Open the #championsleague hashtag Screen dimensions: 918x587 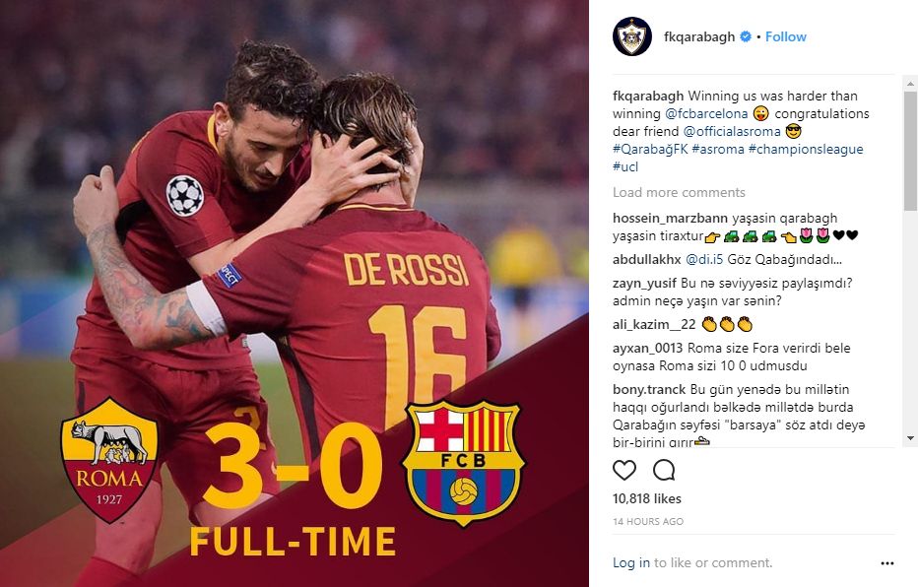click(806, 149)
